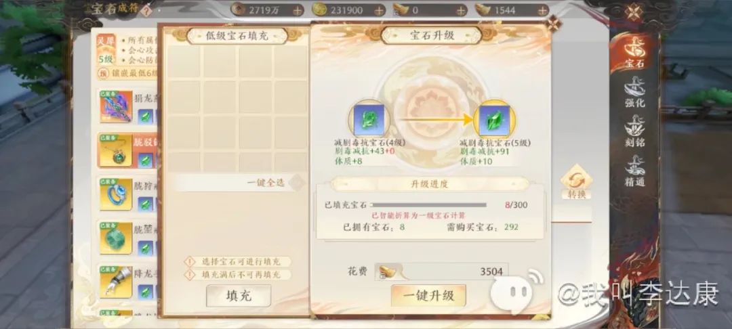The width and height of the screenshot is (732, 329).
Task: Select the blue ring equipment in list
Action: (x=116, y=194)
